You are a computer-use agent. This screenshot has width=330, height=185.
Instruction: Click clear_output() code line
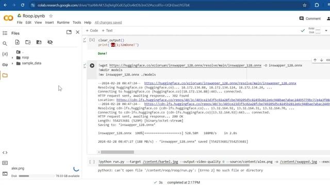[111, 40]
